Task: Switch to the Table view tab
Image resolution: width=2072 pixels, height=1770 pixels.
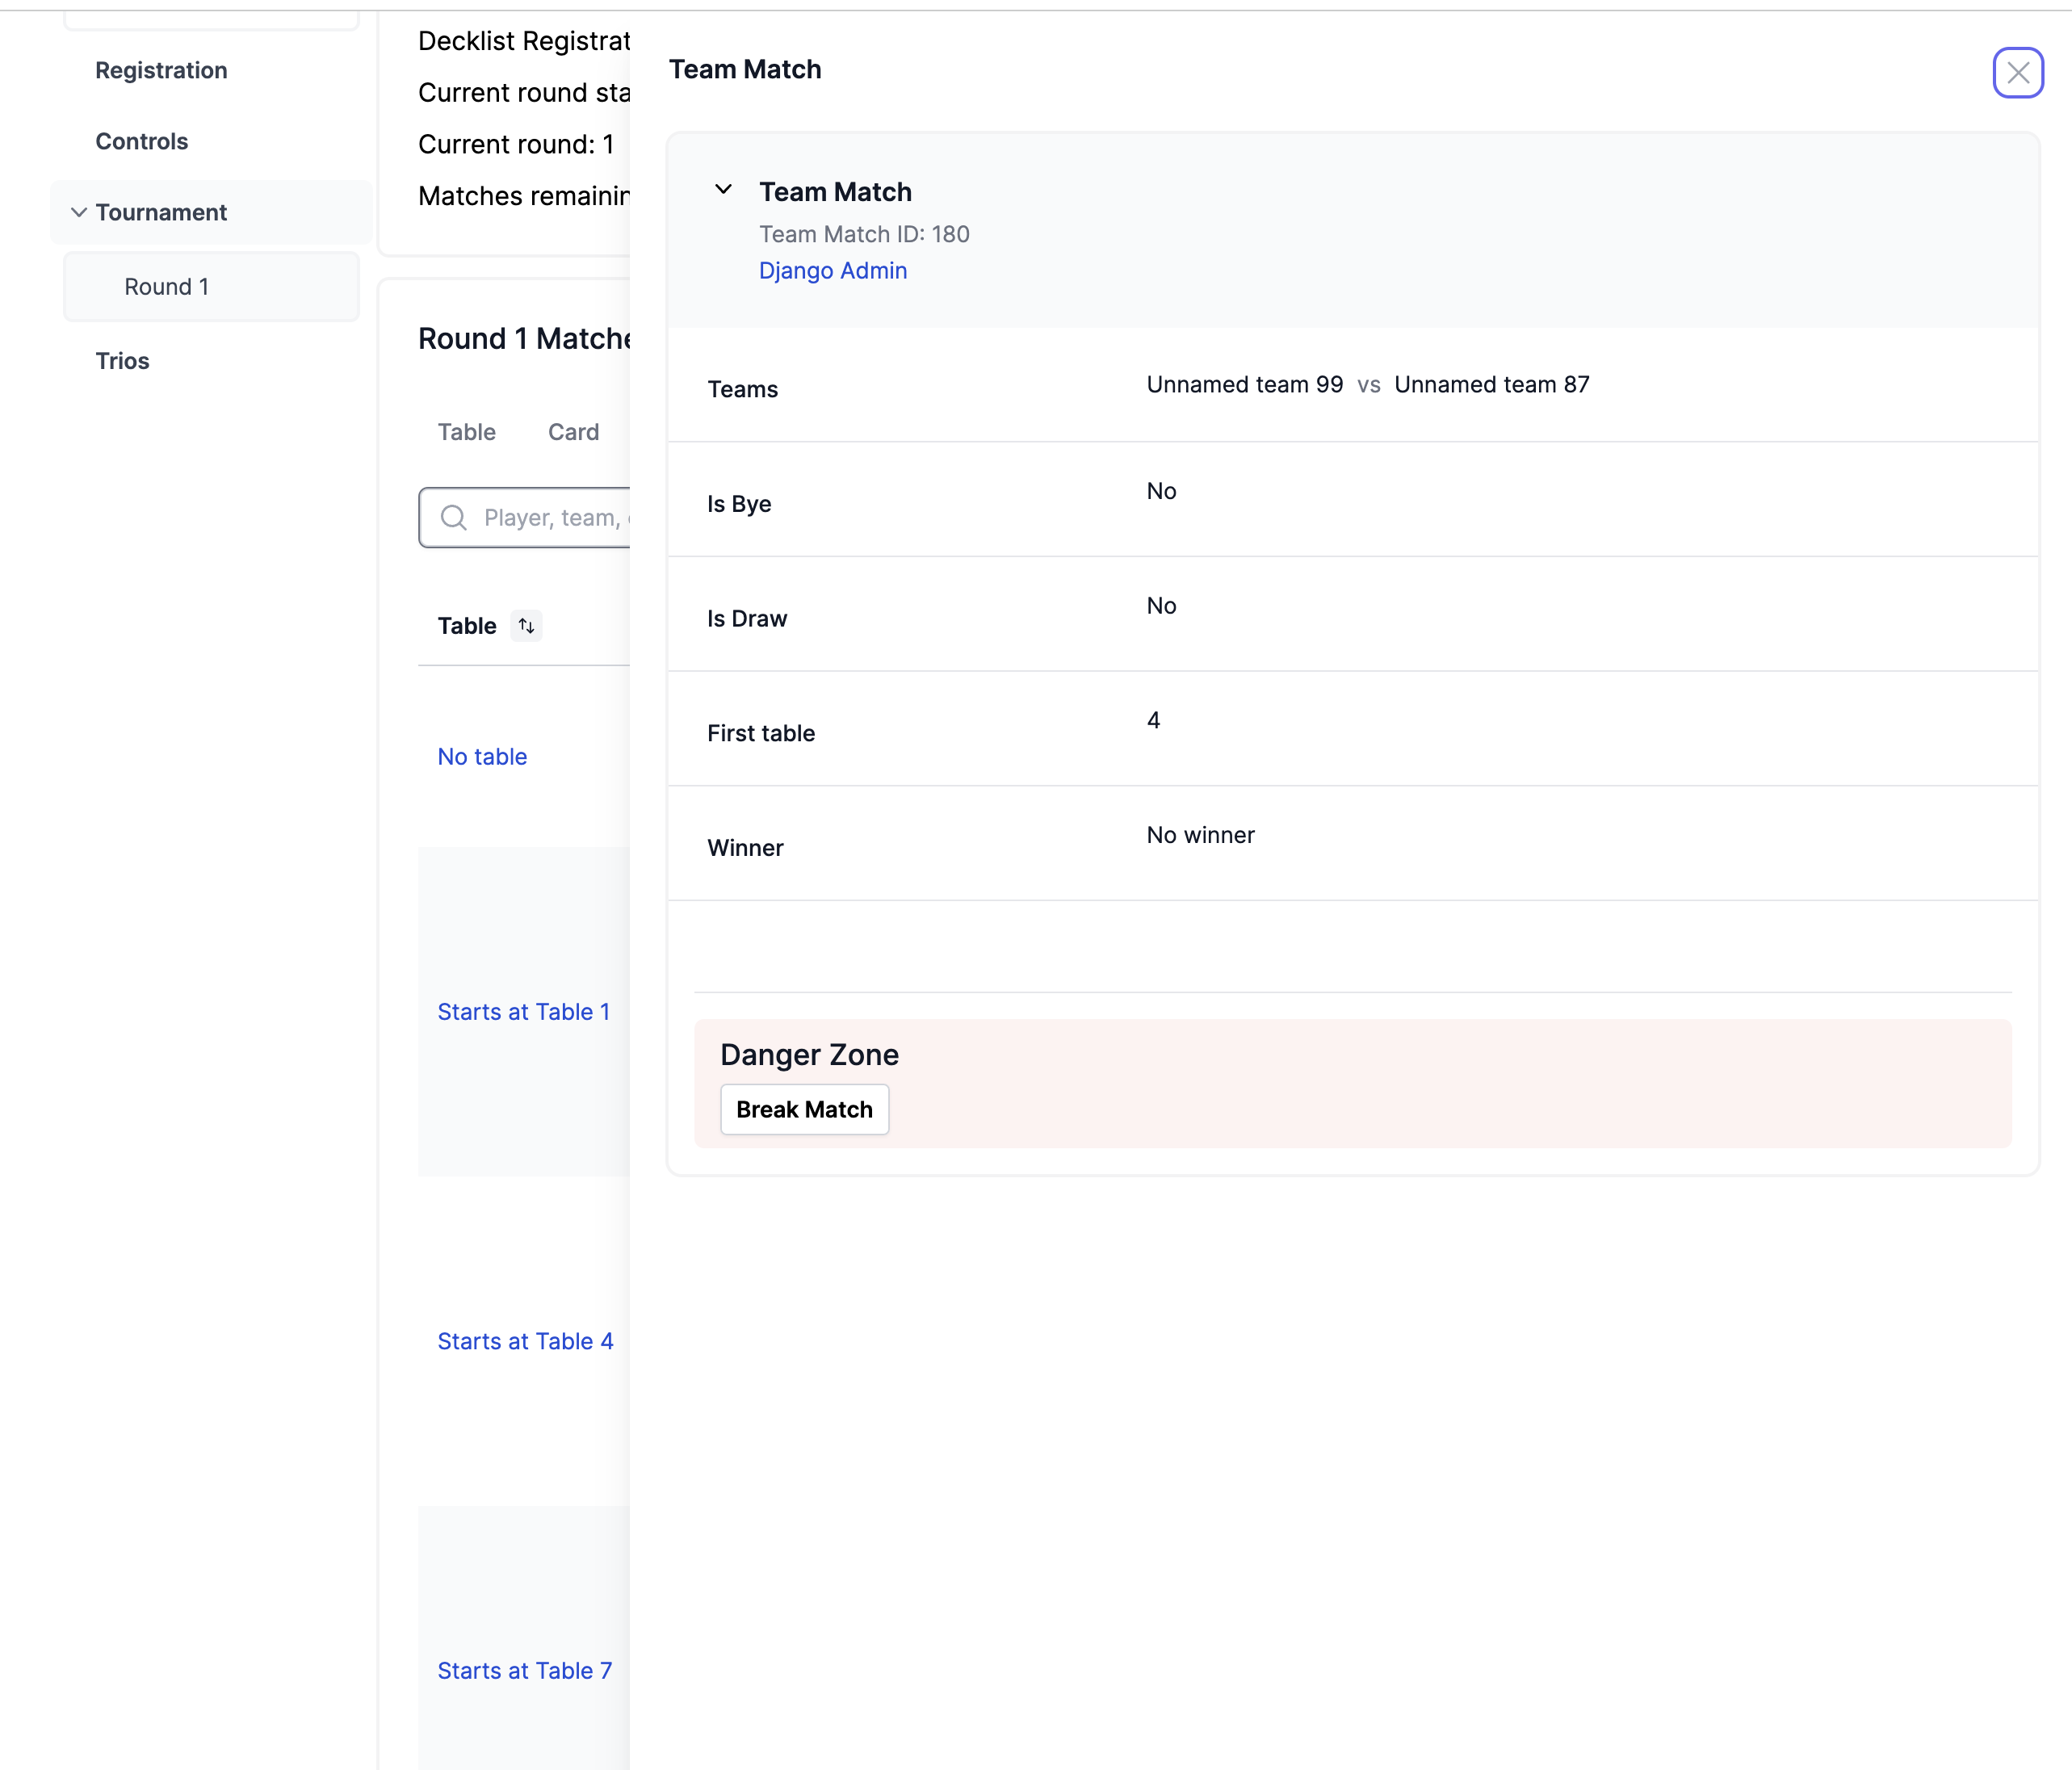Action: tap(466, 432)
